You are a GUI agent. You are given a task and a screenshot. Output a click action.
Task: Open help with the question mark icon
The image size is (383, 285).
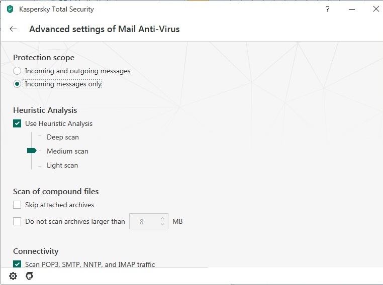coord(327,9)
